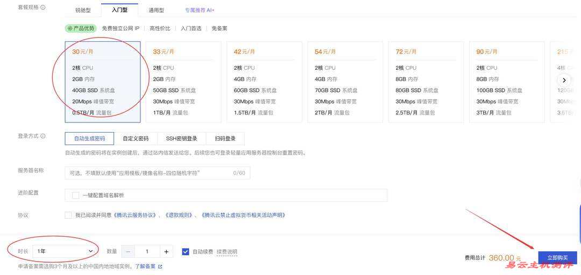The width and height of the screenshot is (581, 275).
Task: Increase quantity with the plus button
Action: tap(166, 251)
